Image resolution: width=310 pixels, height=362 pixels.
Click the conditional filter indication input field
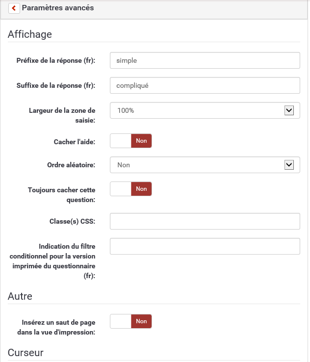(x=205, y=246)
